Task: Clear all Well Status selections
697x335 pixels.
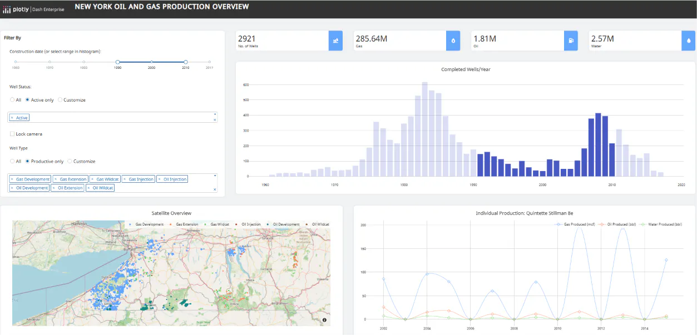Action: pos(215,120)
